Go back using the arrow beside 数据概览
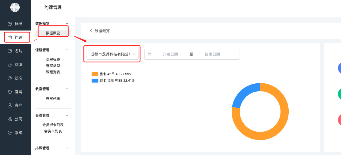 coord(91,31)
